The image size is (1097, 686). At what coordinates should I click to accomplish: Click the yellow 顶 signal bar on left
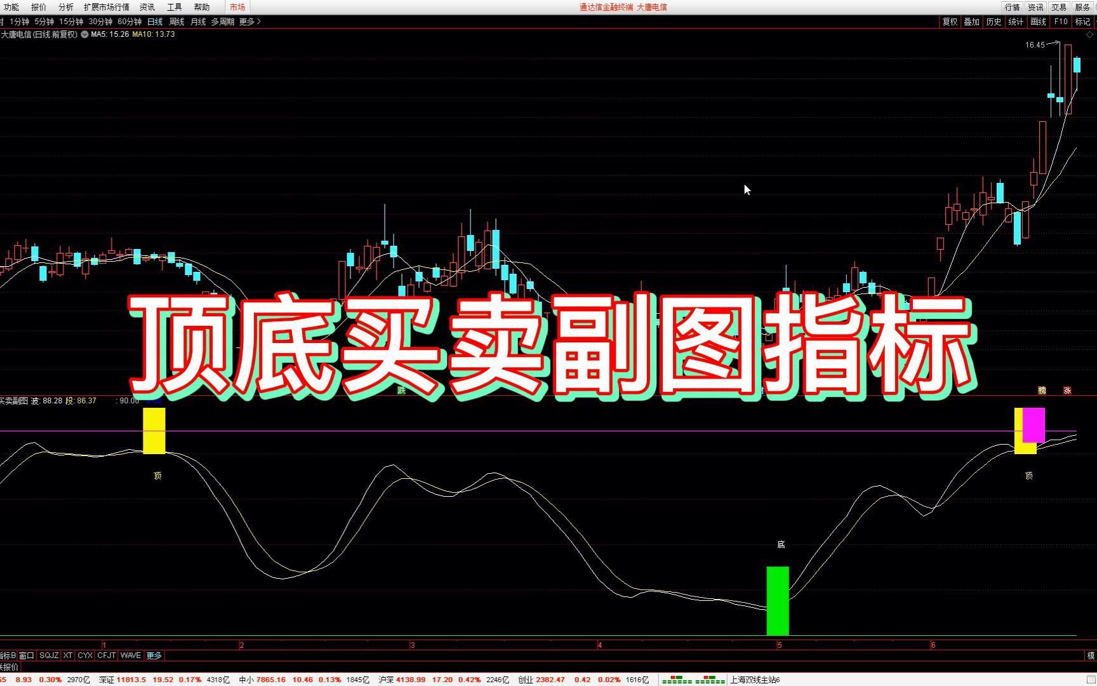(154, 431)
